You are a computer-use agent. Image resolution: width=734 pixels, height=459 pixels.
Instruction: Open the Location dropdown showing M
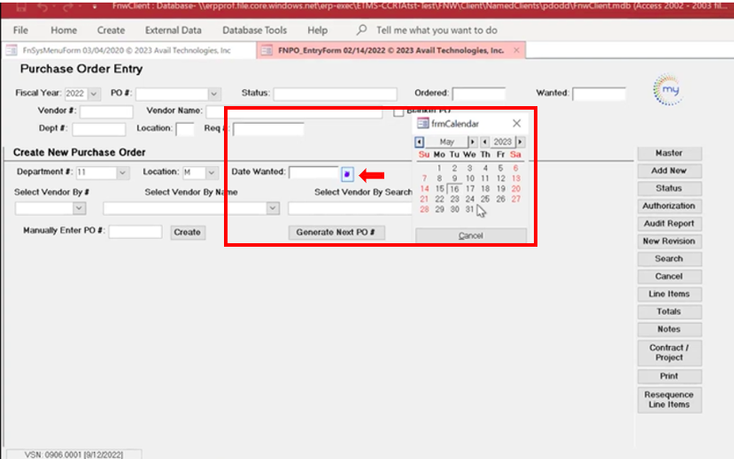point(212,172)
